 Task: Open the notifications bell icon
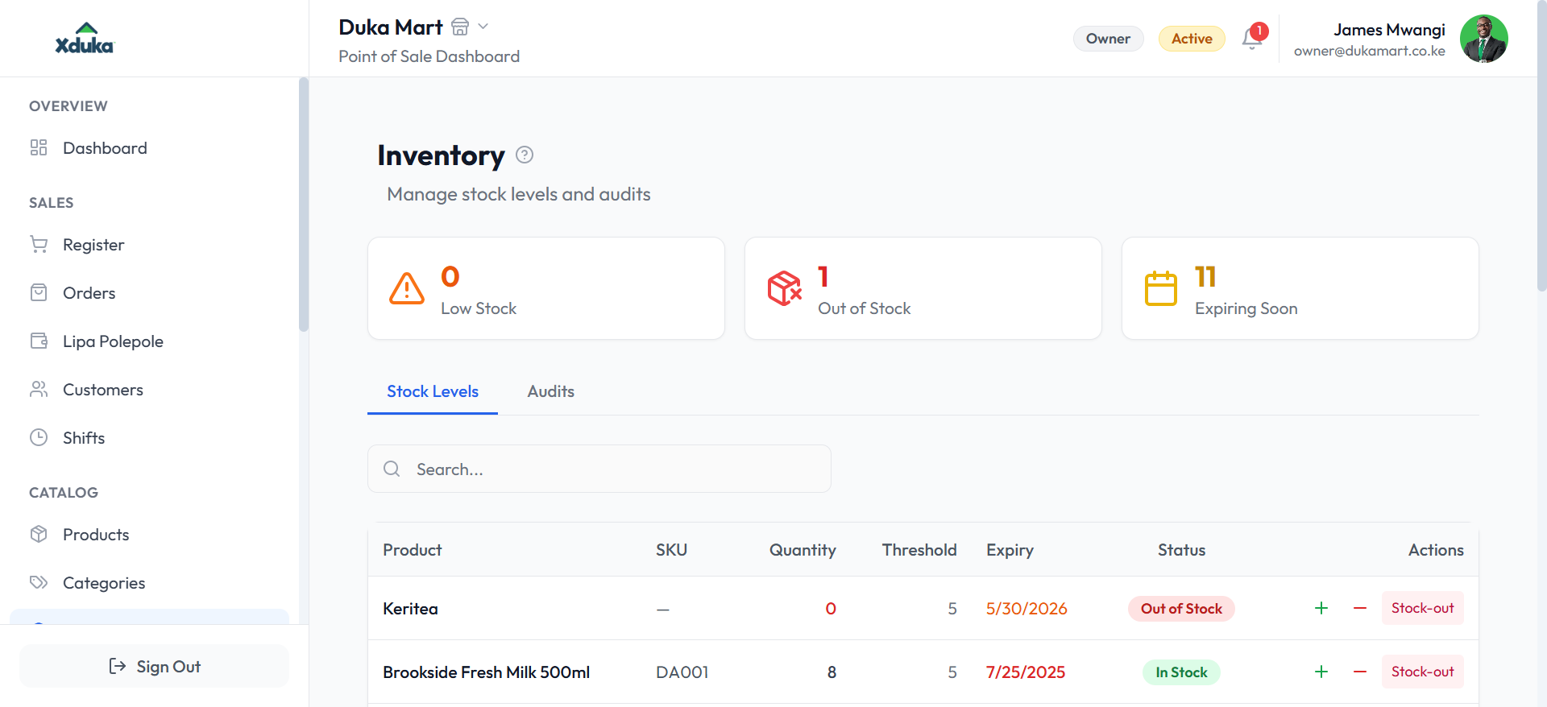(x=1252, y=38)
